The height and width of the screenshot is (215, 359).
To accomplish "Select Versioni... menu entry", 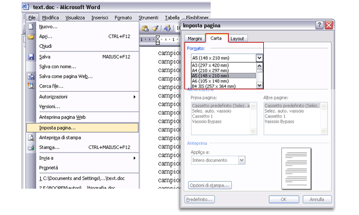I will pos(83,106).
